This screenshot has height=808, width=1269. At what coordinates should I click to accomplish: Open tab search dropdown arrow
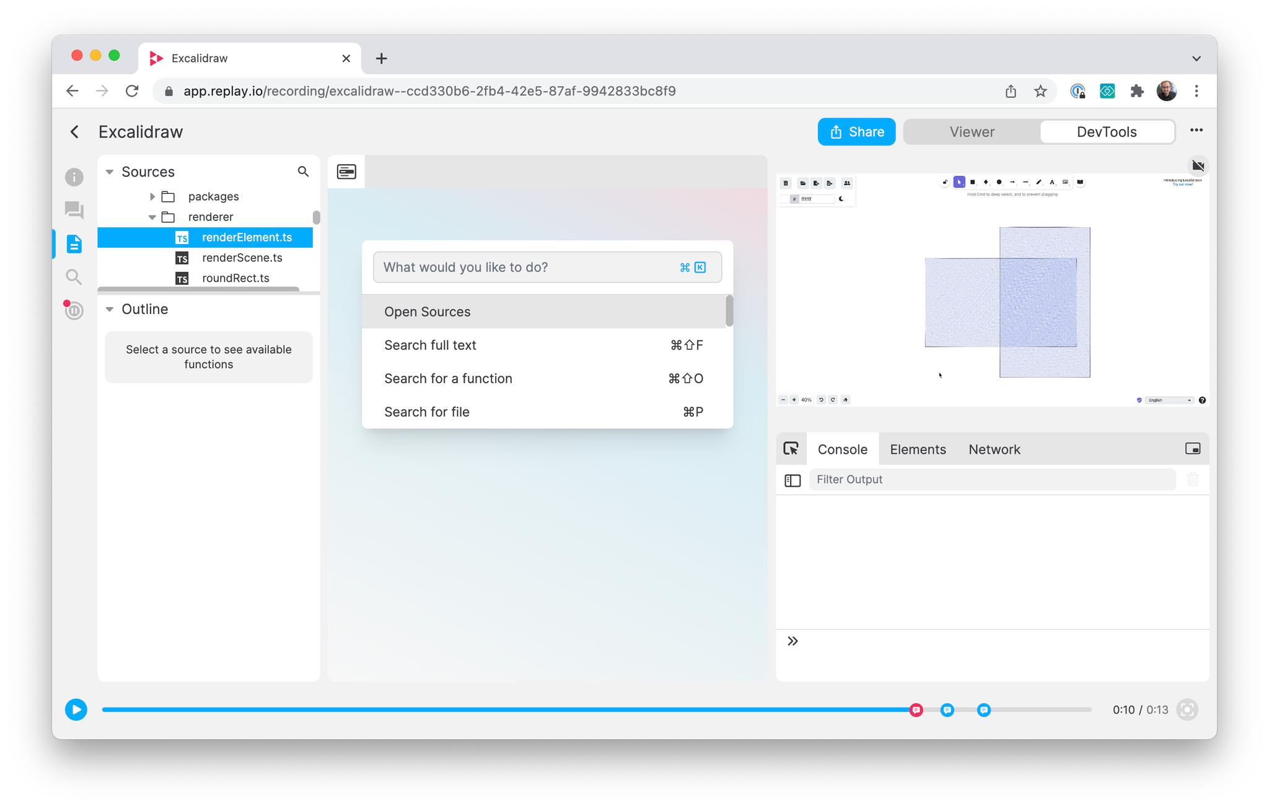click(x=1197, y=58)
